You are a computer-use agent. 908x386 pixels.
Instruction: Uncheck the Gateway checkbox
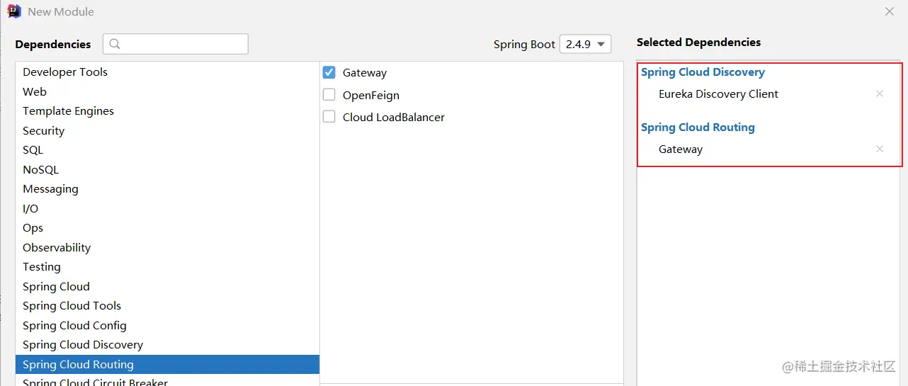coord(329,72)
